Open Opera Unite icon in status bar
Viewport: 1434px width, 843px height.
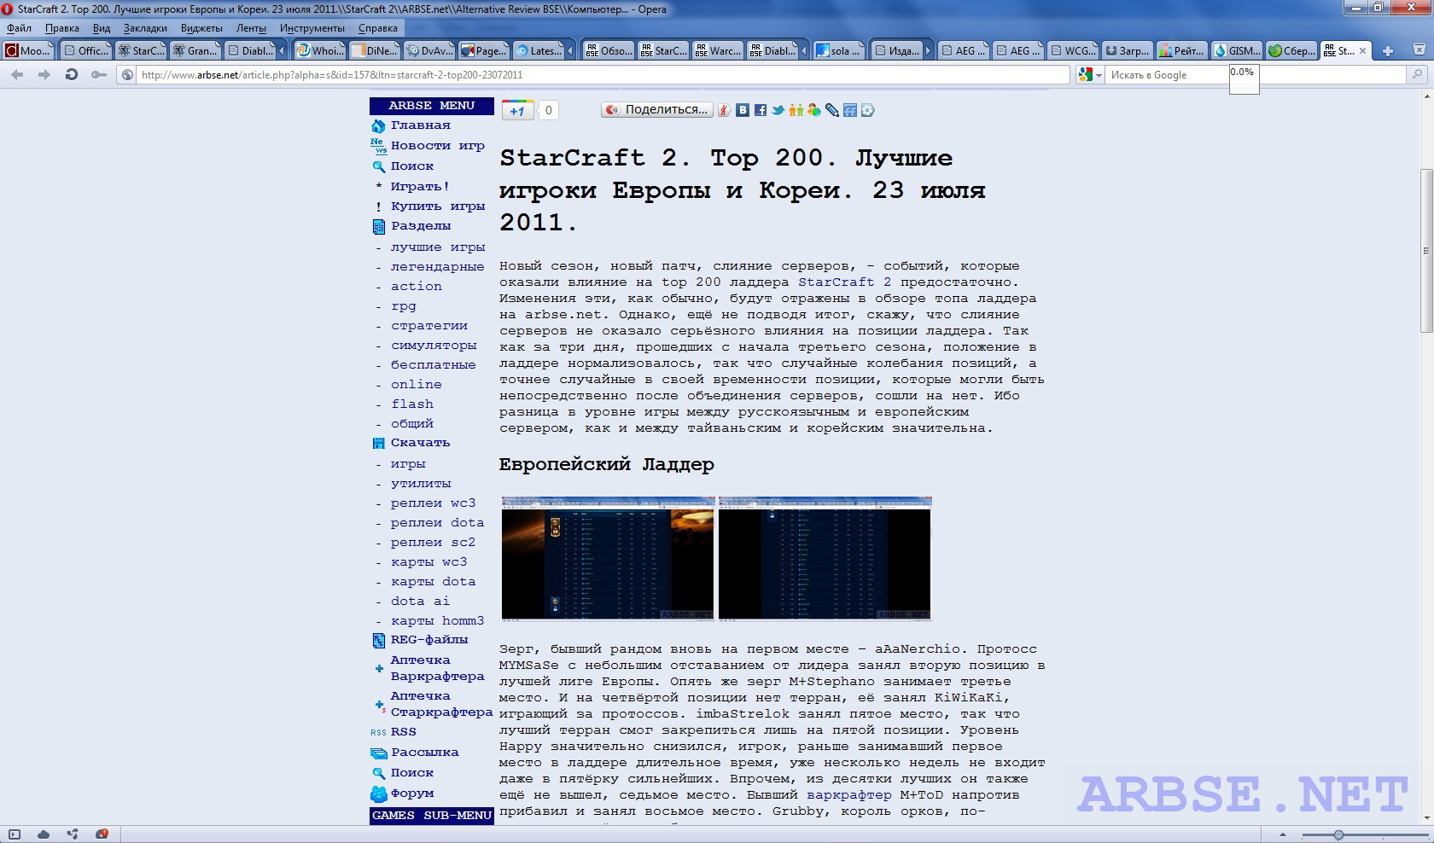coord(73,834)
